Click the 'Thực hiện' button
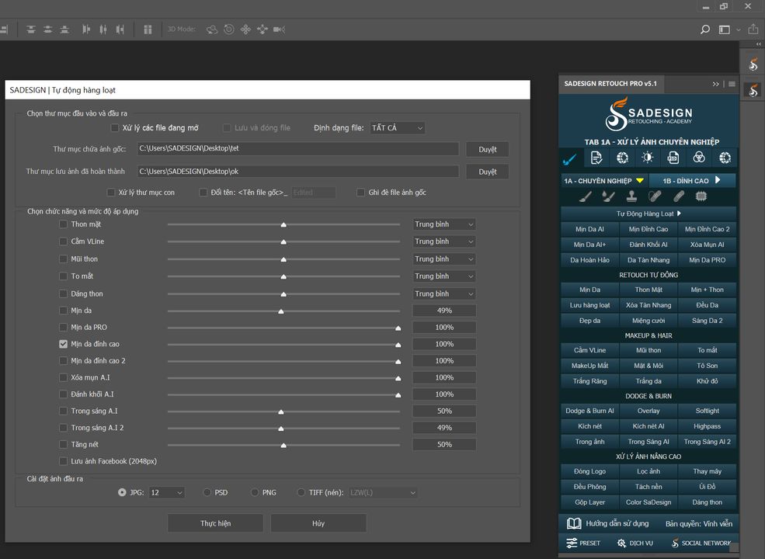The width and height of the screenshot is (765, 559). 215,523
